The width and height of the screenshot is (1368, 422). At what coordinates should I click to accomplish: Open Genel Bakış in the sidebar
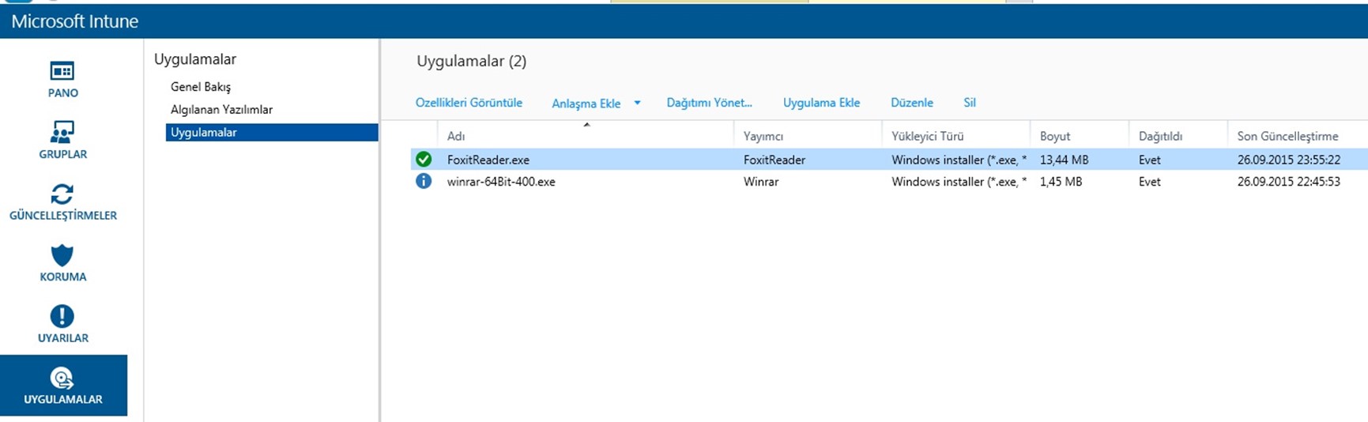(x=201, y=87)
